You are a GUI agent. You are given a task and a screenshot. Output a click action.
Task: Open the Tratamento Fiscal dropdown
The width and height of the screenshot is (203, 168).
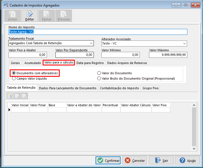(91, 43)
